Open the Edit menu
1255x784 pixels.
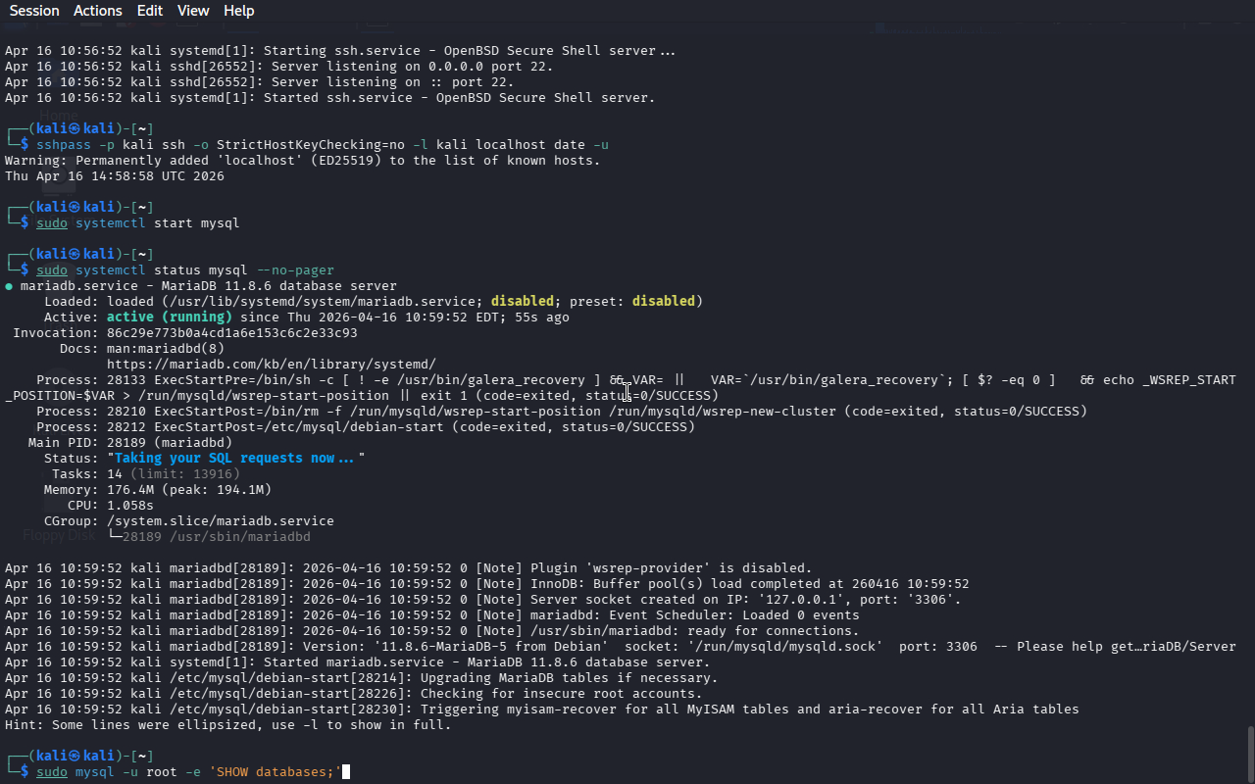click(150, 11)
